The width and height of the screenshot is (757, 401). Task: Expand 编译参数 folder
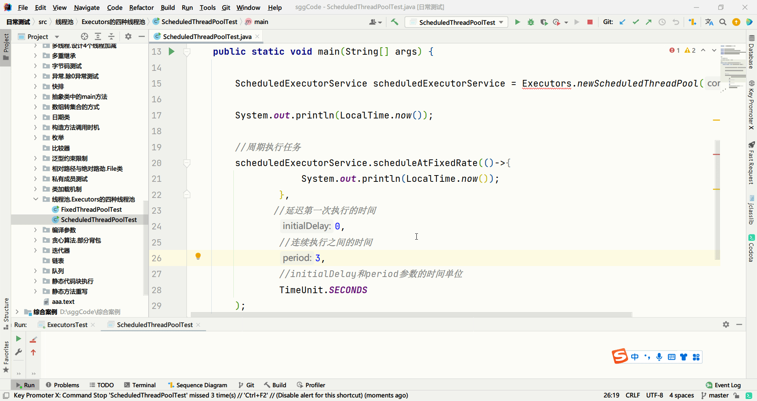pos(35,230)
